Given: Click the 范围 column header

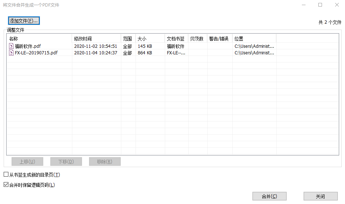Looking at the screenshot, I should (128, 39).
